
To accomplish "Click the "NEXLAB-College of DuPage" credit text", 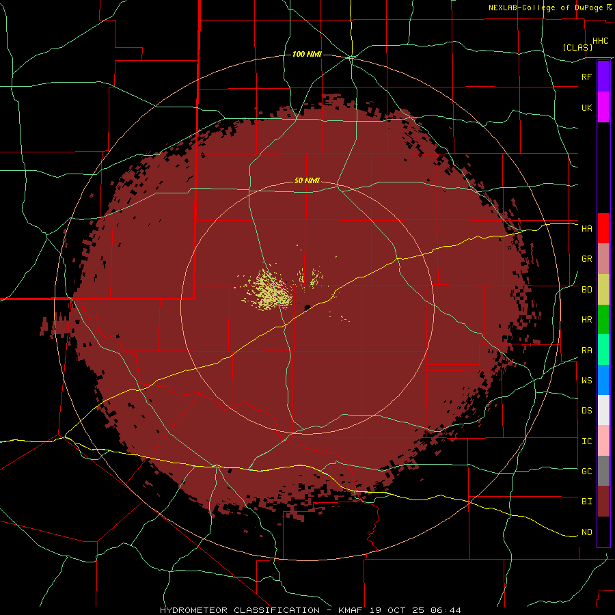I will pyautogui.click(x=545, y=8).
